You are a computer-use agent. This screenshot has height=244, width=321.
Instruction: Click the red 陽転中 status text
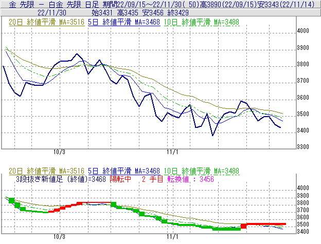point(120,179)
